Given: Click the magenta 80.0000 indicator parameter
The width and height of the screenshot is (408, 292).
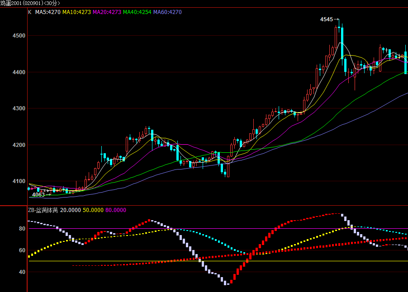Looking at the screenshot, I should click(x=116, y=210).
